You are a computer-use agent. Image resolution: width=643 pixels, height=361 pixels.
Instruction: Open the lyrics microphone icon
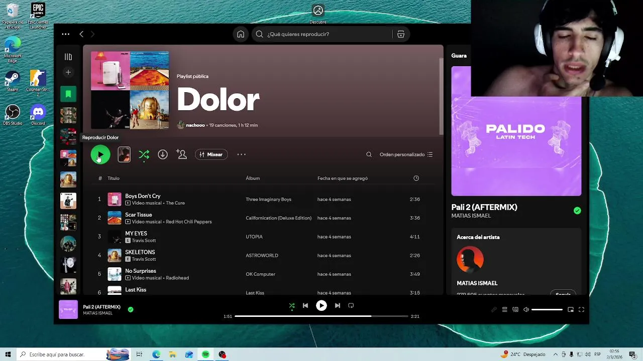click(x=494, y=310)
